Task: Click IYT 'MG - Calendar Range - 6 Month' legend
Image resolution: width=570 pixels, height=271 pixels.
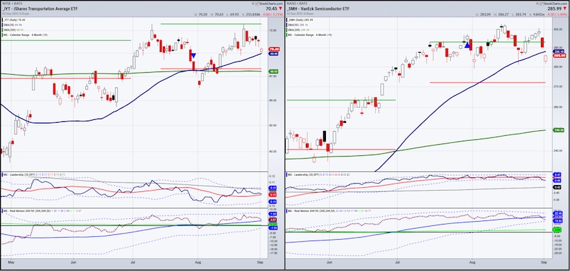Action: pos(24,35)
